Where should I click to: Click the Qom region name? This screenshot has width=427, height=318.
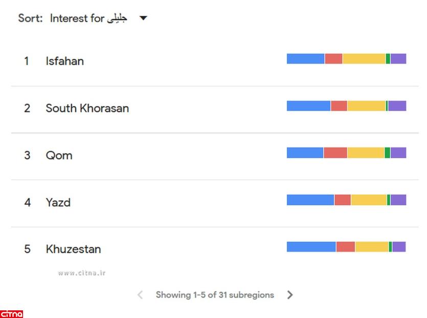(59, 155)
